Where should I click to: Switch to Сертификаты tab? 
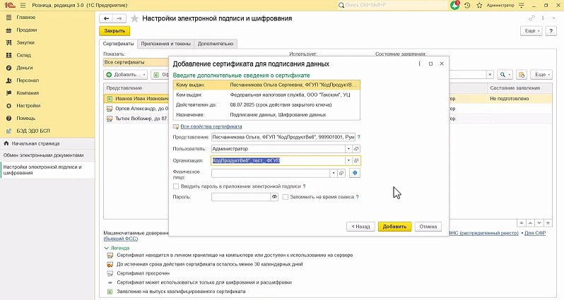pyautogui.click(x=118, y=44)
